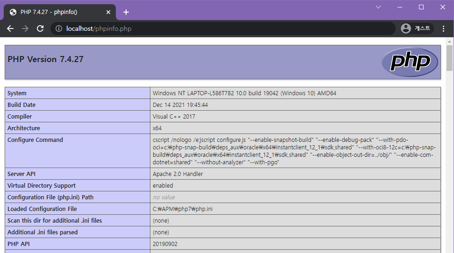Click the page's vertical scrollbar thumb

point(449,58)
